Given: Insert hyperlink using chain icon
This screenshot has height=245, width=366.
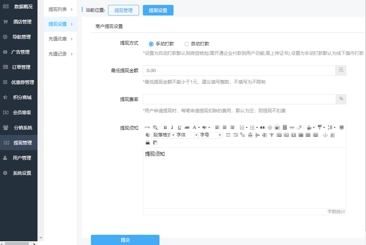Looking at the screenshot, I should pos(292,127).
